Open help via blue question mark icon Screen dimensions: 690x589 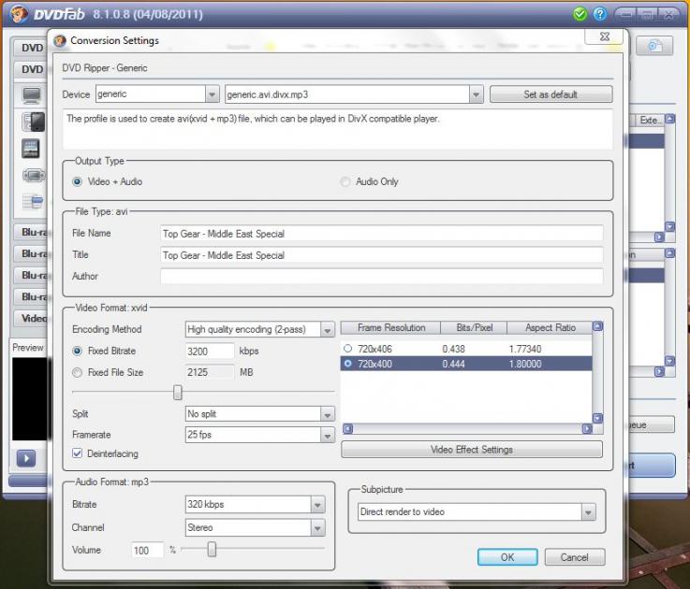click(x=600, y=14)
